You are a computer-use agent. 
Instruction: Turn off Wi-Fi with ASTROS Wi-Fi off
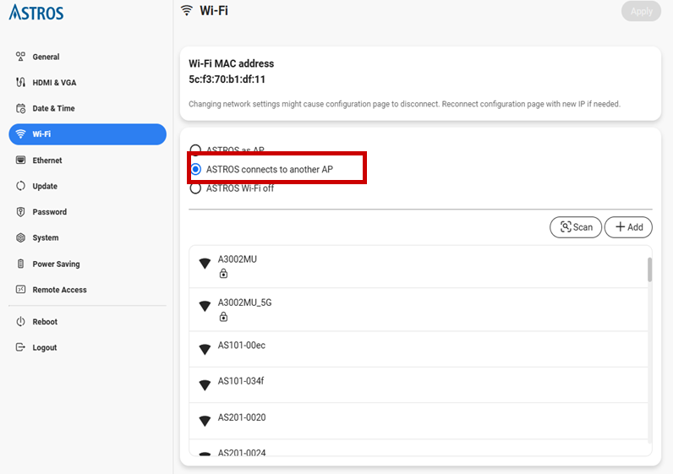coord(196,188)
